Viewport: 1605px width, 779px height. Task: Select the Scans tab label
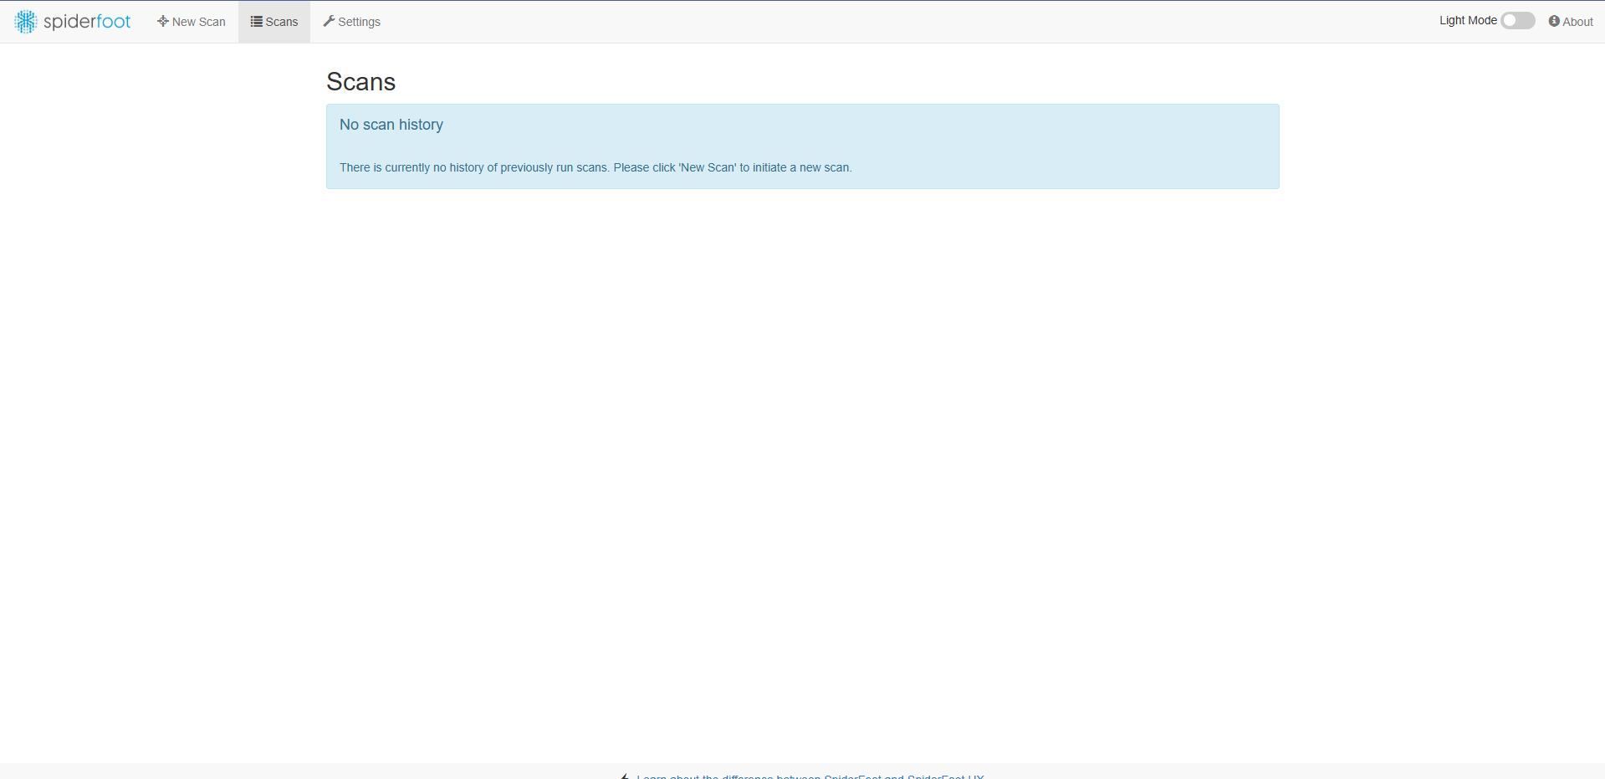tap(282, 22)
